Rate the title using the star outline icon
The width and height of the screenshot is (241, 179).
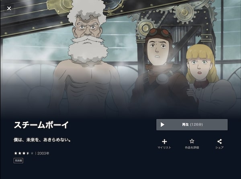192,141
